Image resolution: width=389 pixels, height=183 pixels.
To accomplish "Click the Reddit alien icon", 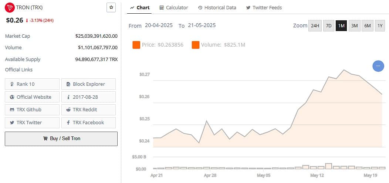I will coord(68,110).
